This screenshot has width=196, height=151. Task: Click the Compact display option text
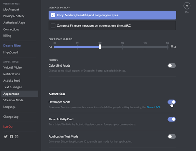pyautogui.click(x=94, y=25)
